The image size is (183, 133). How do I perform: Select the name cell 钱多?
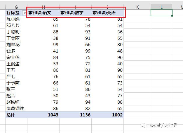(16, 51)
